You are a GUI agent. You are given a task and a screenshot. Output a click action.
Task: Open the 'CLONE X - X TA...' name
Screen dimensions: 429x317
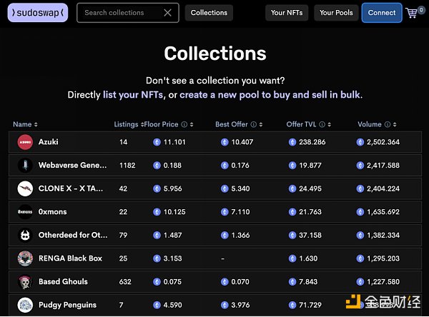(71, 188)
